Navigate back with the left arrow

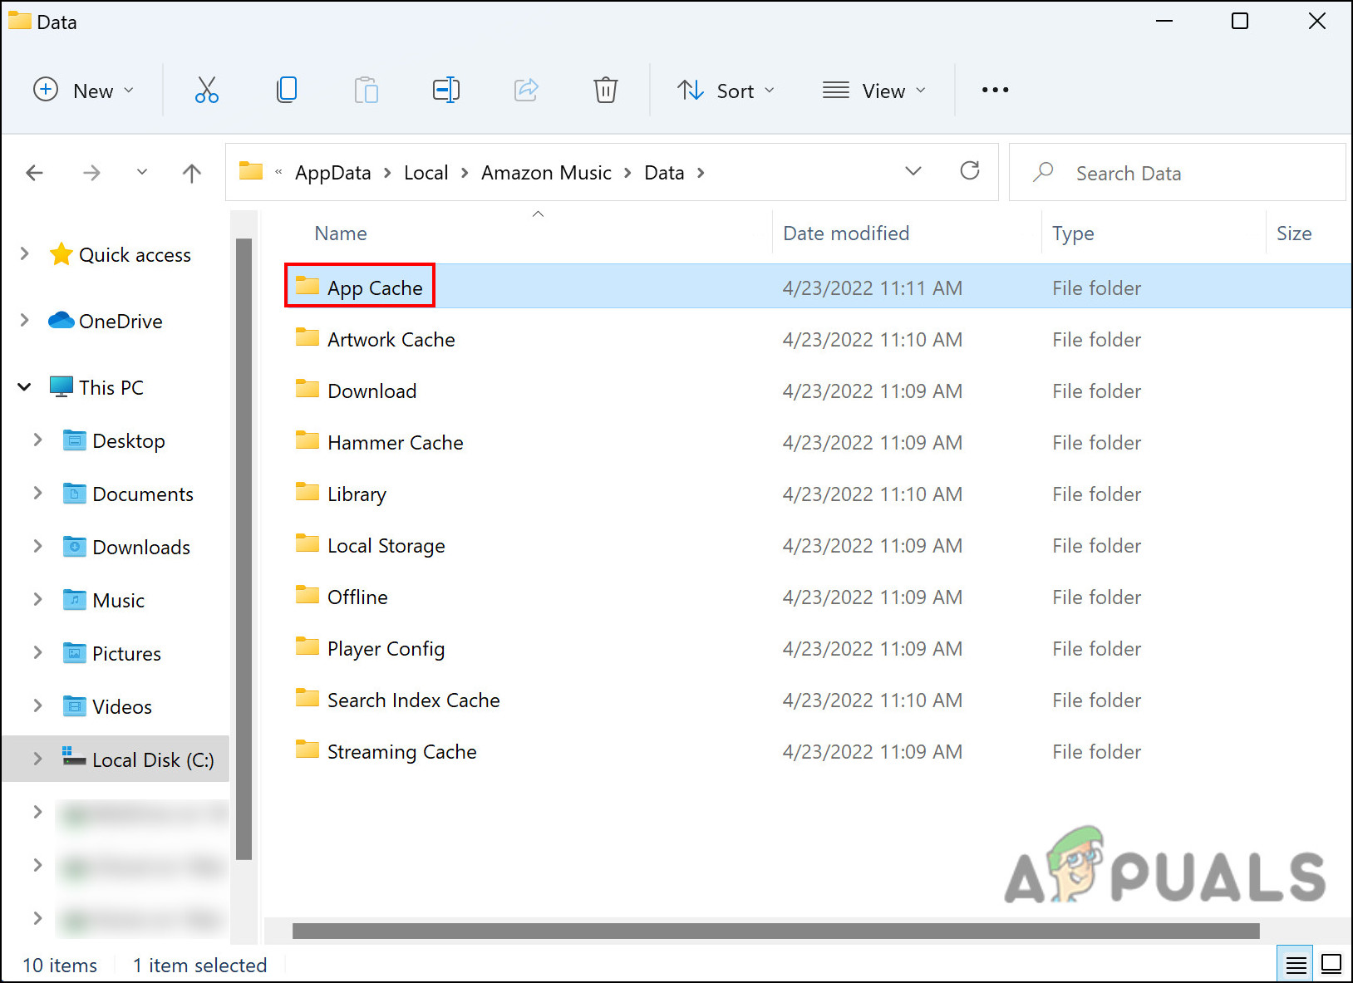point(35,173)
